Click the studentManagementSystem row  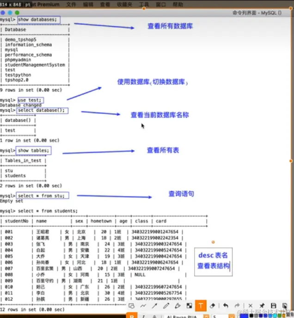35,65
